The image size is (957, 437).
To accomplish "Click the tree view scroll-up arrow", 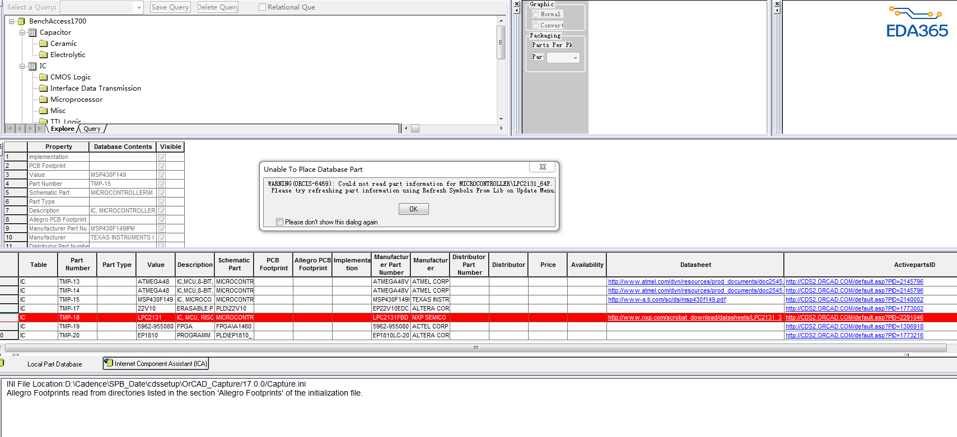I will click(501, 21).
